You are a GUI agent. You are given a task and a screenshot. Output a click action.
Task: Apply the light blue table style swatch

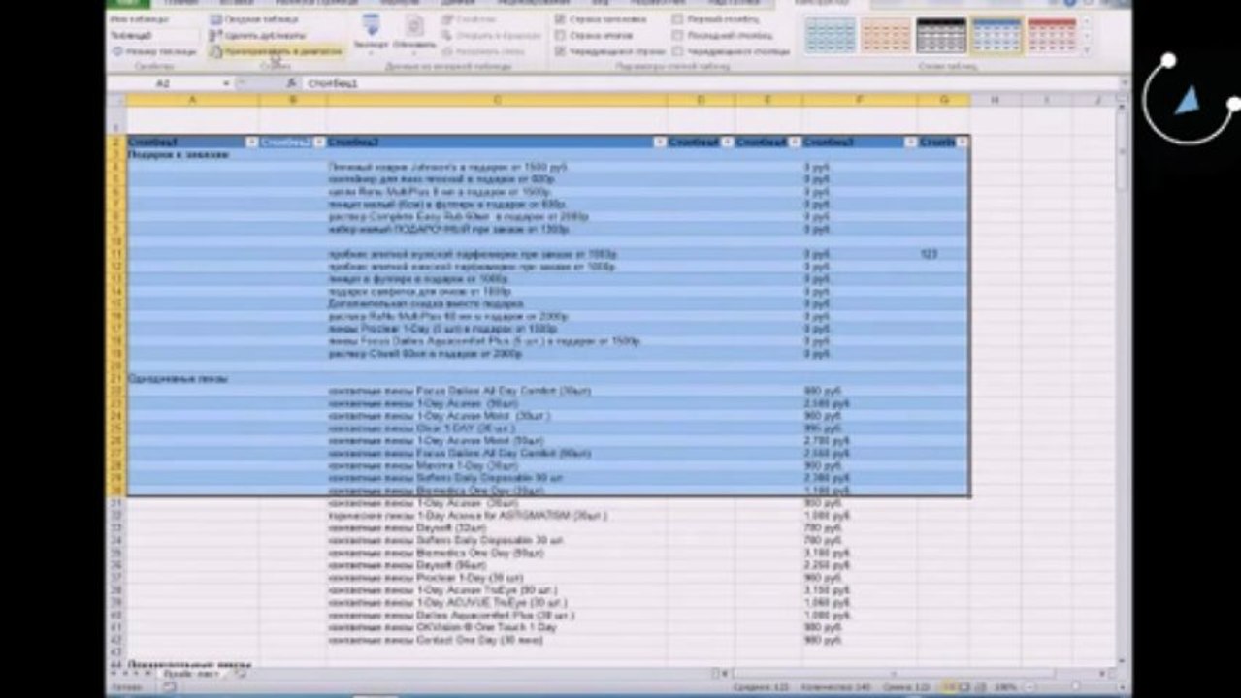(831, 36)
